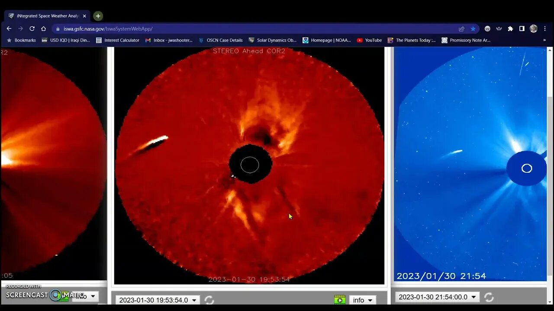Play the STEREO COR2 movie icon
Viewport: 554px width, 311px height.
tap(340, 299)
